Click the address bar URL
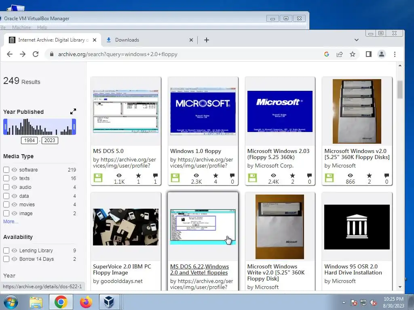 click(118, 54)
